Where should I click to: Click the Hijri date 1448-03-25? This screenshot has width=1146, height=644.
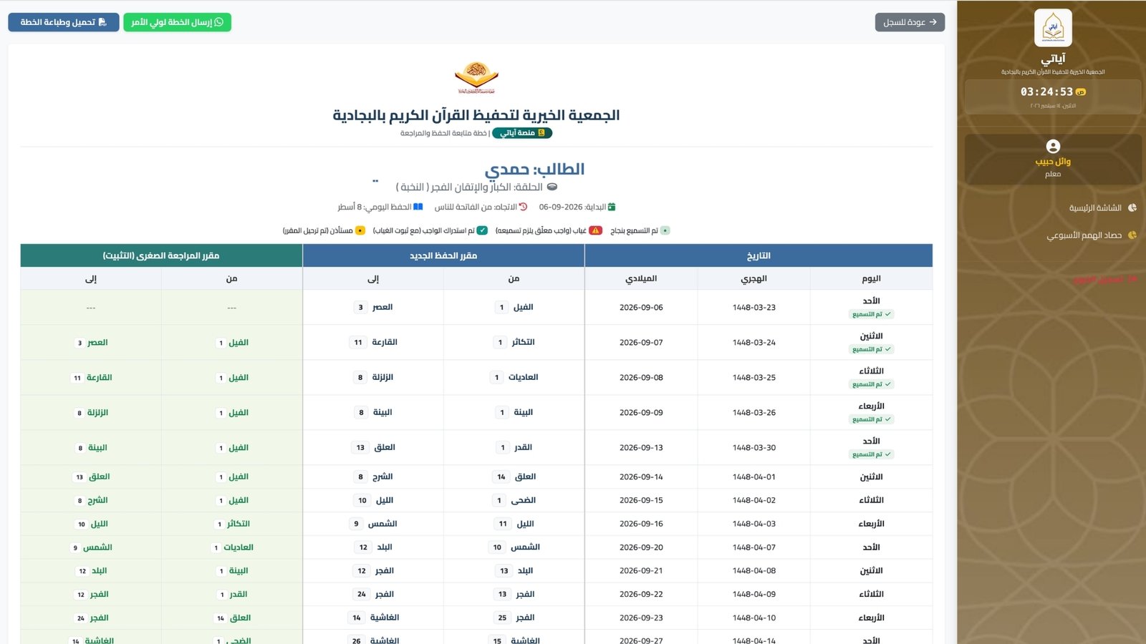pos(754,377)
